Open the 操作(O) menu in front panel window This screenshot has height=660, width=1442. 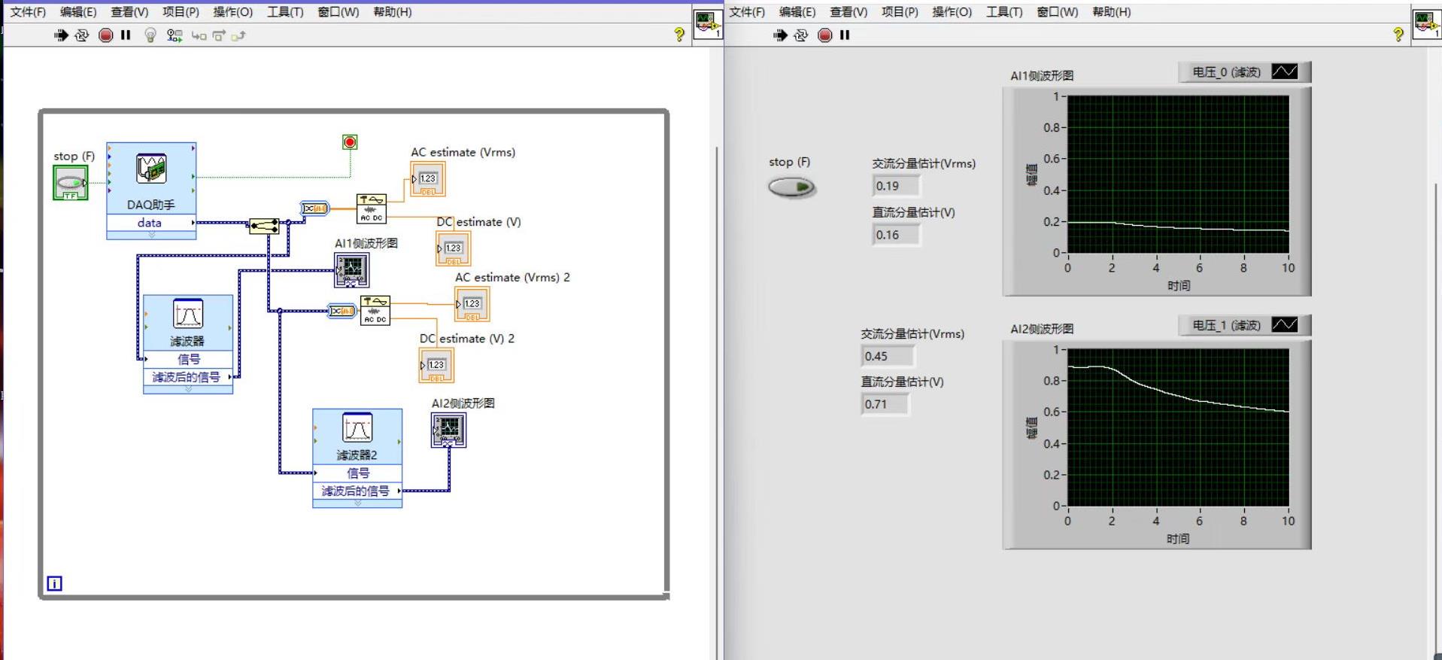click(952, 12)
